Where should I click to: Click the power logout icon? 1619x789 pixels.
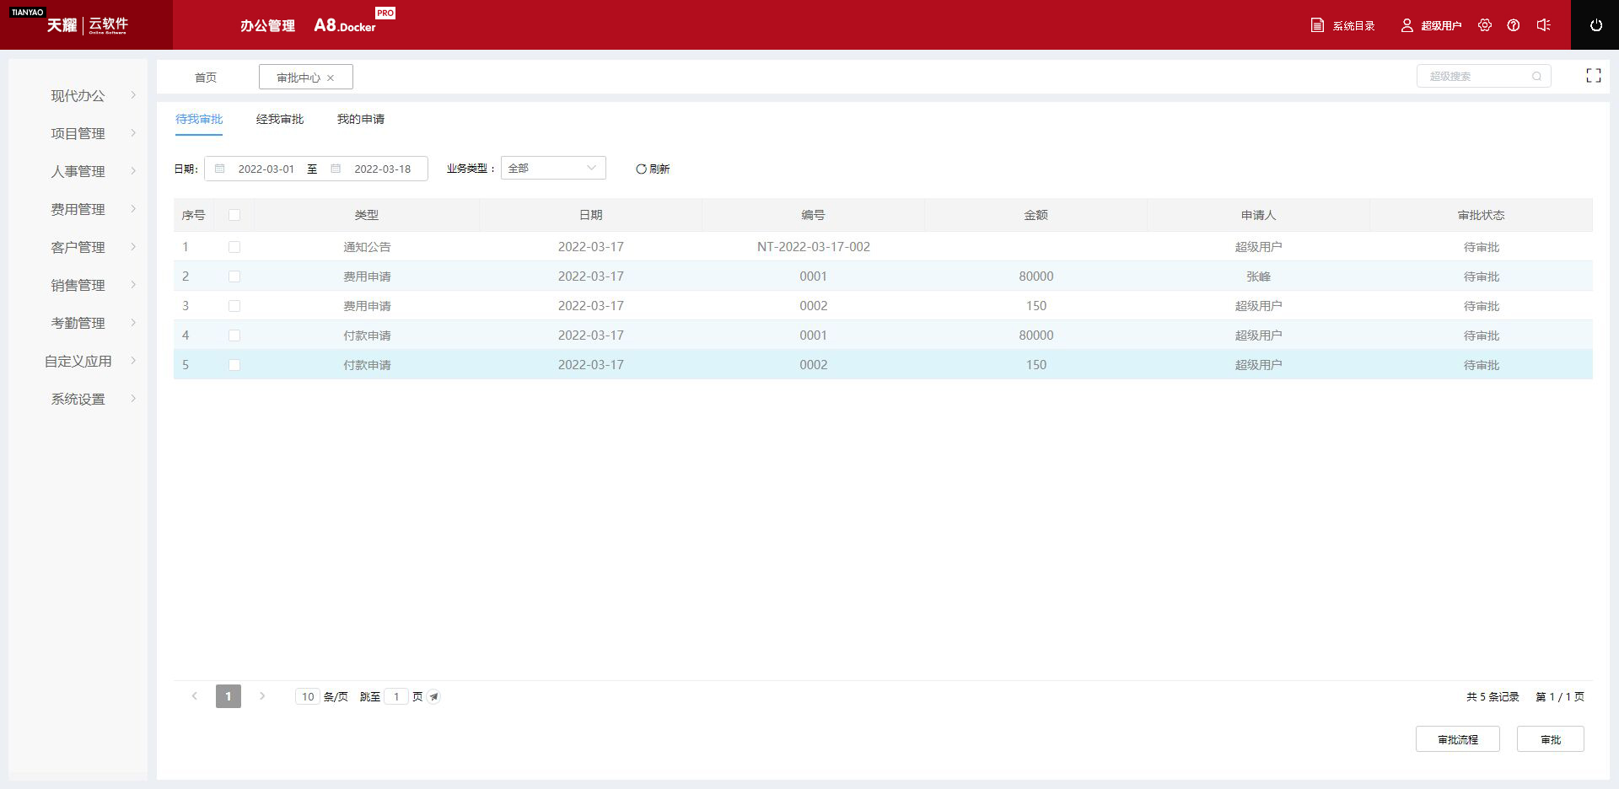click(1595, 25)
